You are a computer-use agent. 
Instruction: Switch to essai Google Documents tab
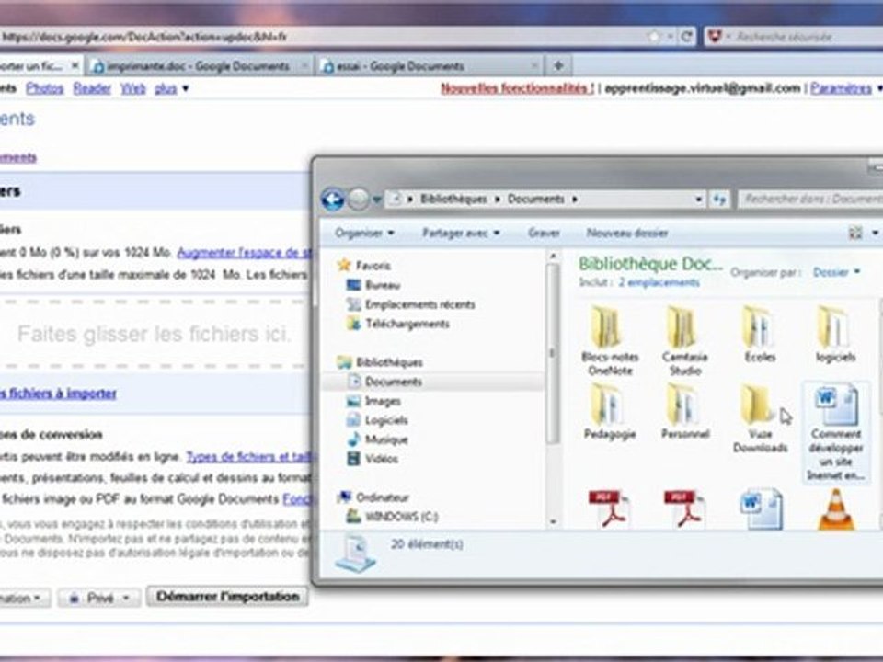[430, 66]
